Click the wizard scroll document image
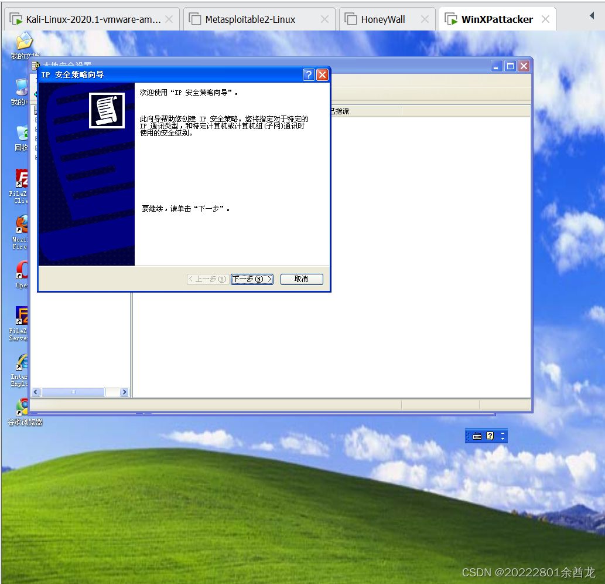 click(x=107, y=110)
